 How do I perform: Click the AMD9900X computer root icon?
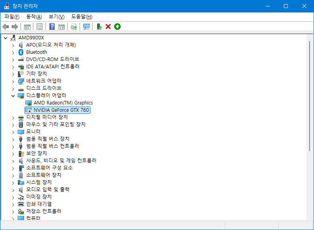pyautogui.click(x=13, y=38)
